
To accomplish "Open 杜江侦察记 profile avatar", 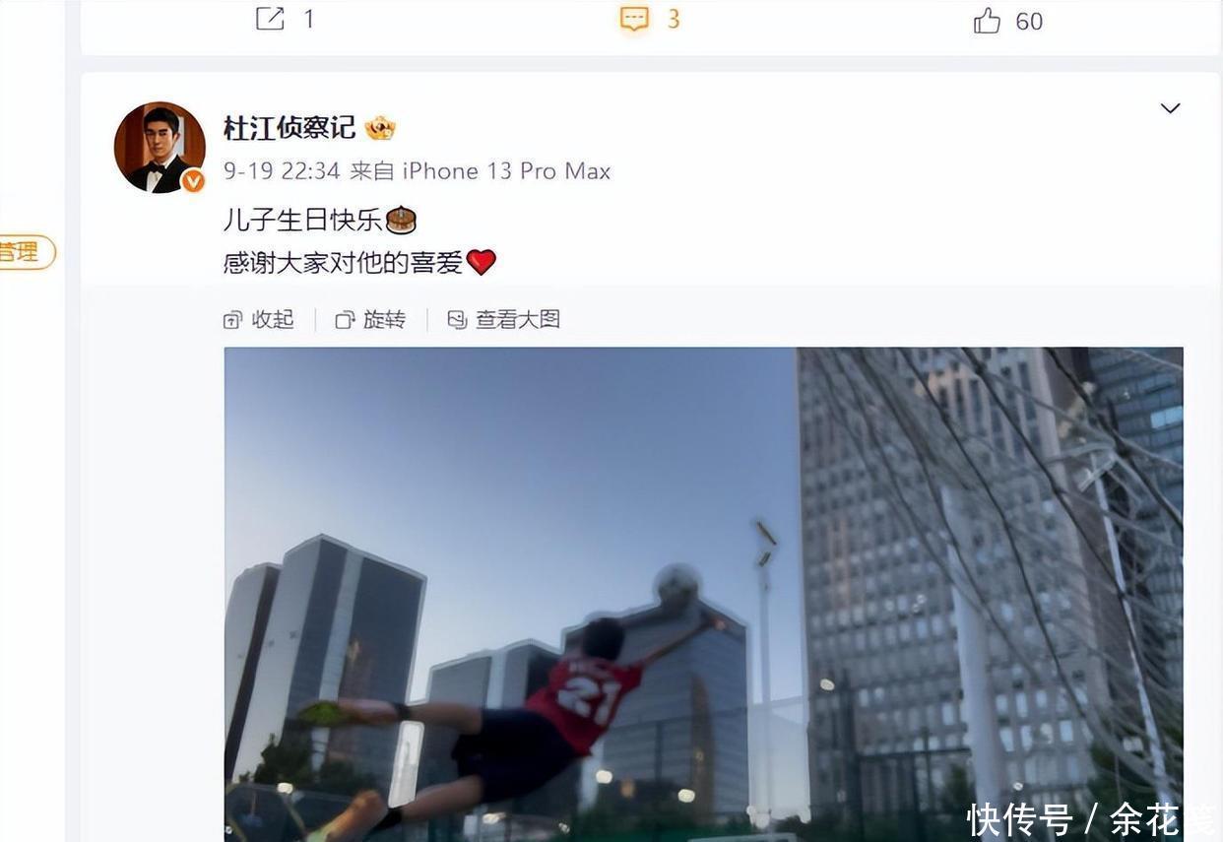I will [160, 148].
